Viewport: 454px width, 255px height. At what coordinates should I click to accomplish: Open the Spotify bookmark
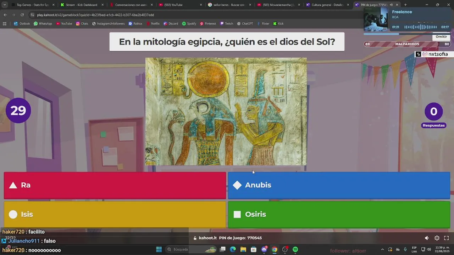tap(189, 24)
